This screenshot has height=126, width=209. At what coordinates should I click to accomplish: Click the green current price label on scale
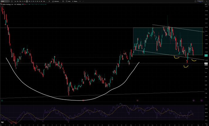click(x=206, y=55)
